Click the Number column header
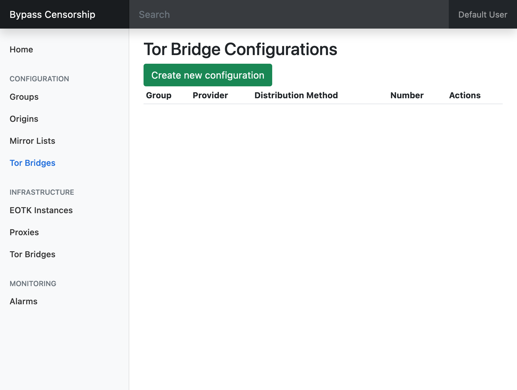Image resolution: width=517 pixels, height=390 pixels. pyautogui.click(x=407, y=95)
